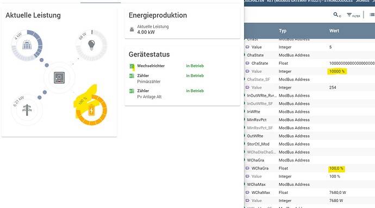Viewport: 375px width, 208px height.
Task: Open the search icon in object list
Action: (x=336, y=15)
